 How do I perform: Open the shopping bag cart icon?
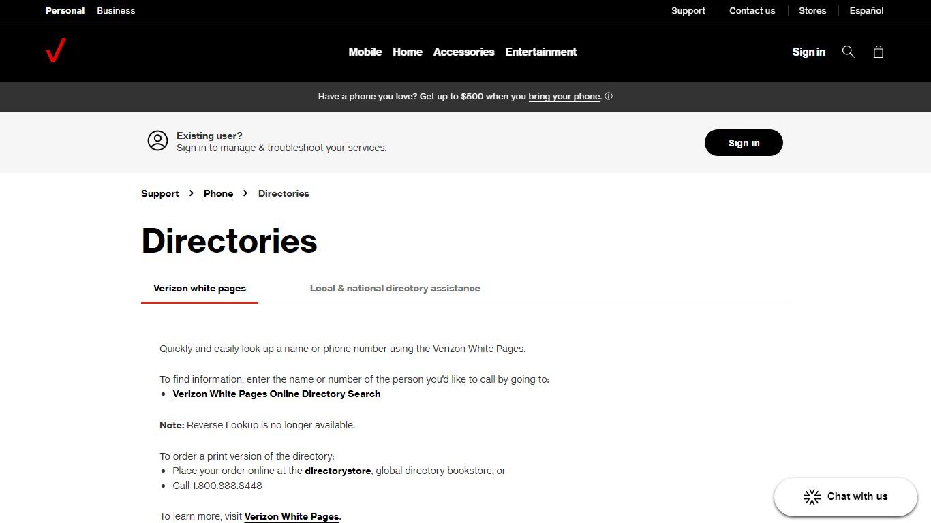click(879, 52)
